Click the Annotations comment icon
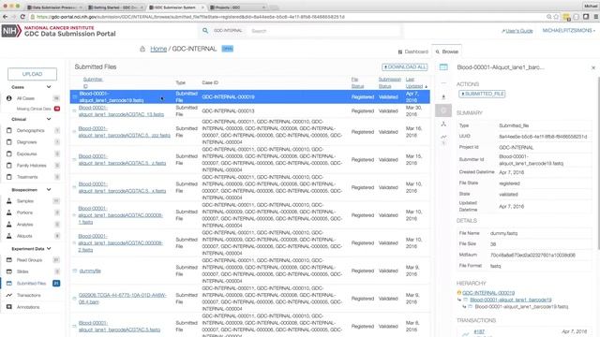The width and height of the screenshot is (600, 337). pyautogui.click(x=9, y=307)
